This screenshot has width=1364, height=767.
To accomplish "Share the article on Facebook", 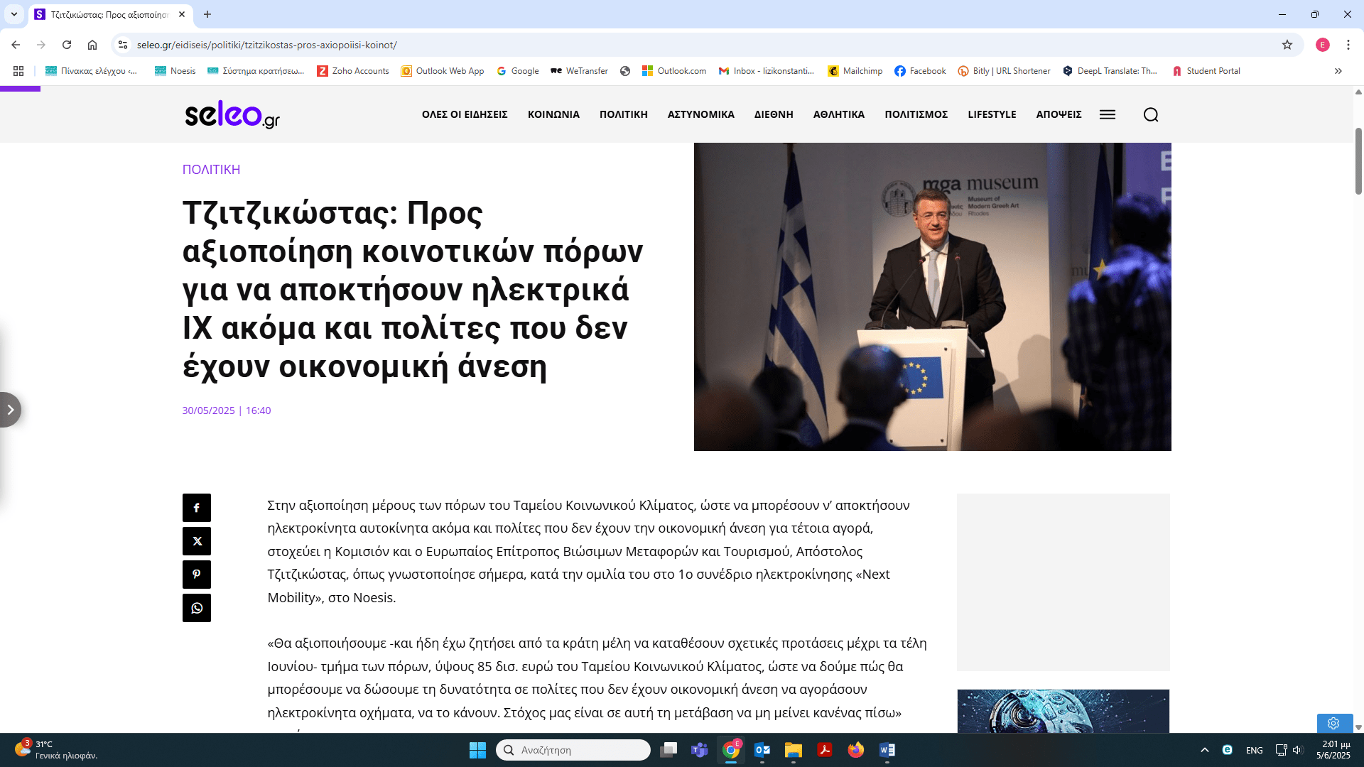I will point(197,508).
